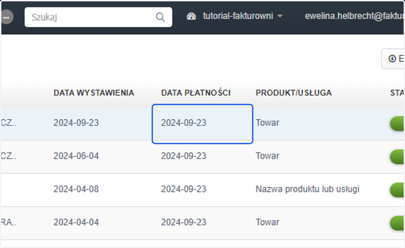Select issue date 2024-09-23
405x248 pixels.
click(x=76, y=123)
